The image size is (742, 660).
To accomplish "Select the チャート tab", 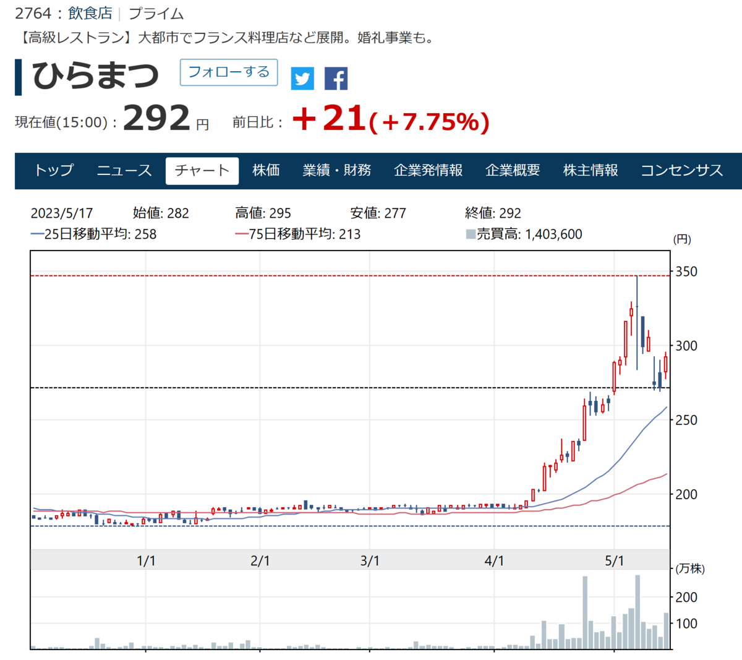I will pos(202,170).
